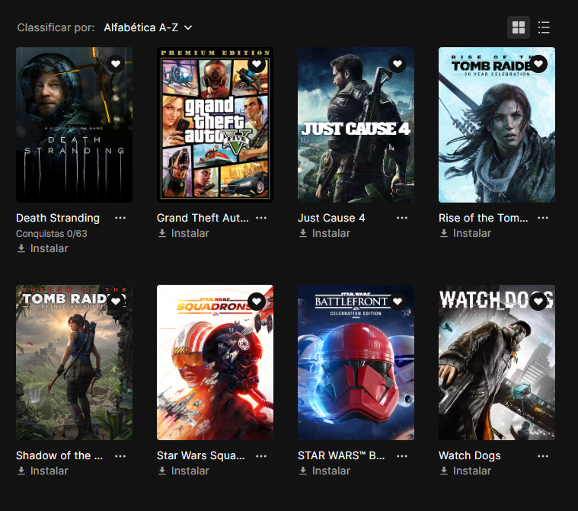Switch to grid view layout

tap(519, 27)
